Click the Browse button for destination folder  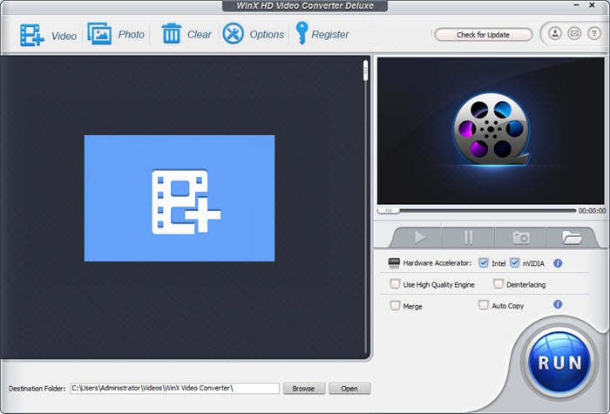304,389
